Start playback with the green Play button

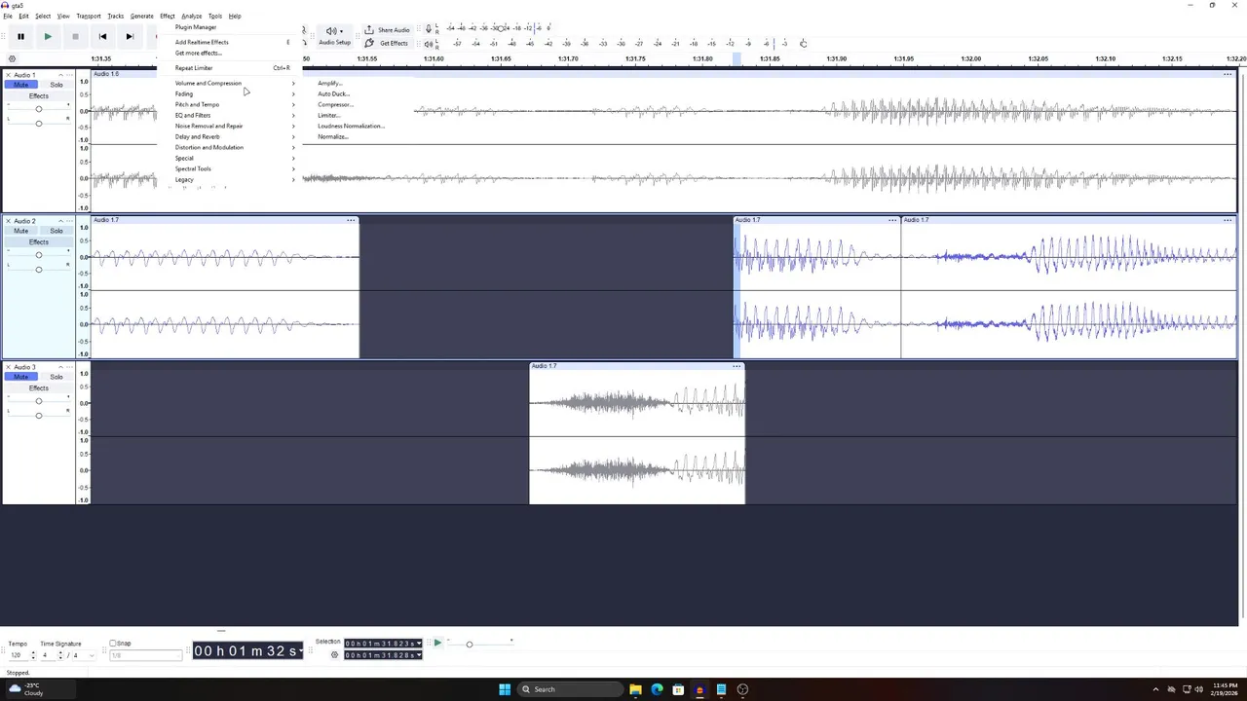click(48, 36)
